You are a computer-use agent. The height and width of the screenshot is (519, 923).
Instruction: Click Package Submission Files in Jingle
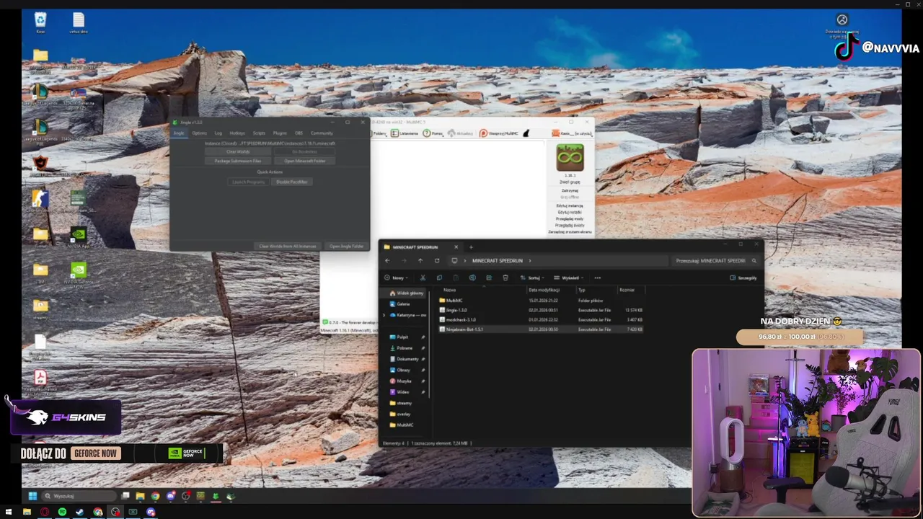coord(238,161)
